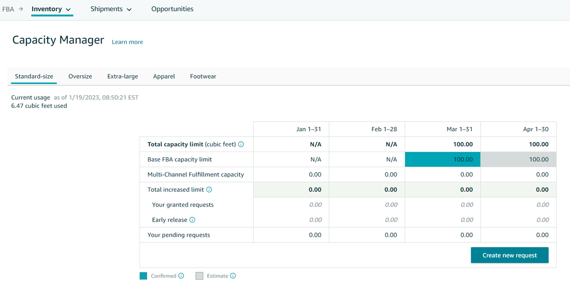Click the gray Estimate legend swatch
Viewport: 570px width, 287px height.
point(199,275)
